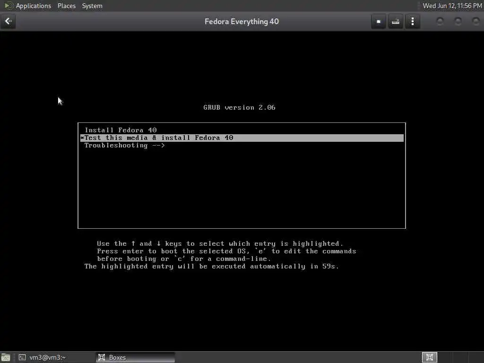This screenshot has height=363, width=484.
Task: Open the keyboard shortcuts send-keys button
Action: click(396, 21)
